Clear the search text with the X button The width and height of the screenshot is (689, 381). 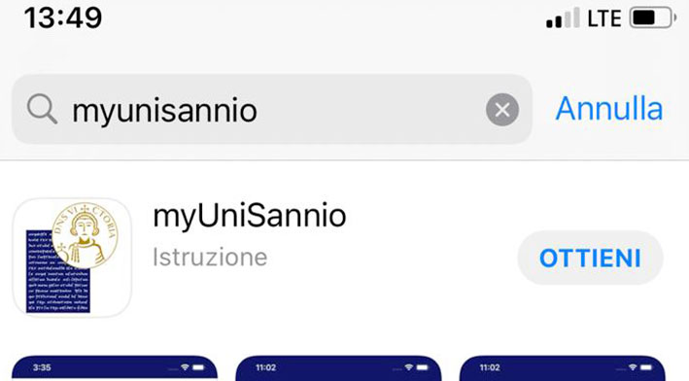click(502, 110)
